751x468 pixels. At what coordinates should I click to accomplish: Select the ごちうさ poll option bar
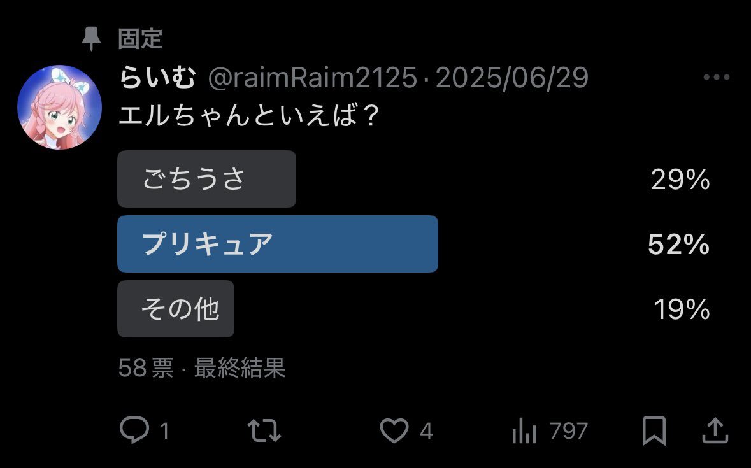(206, 179)
